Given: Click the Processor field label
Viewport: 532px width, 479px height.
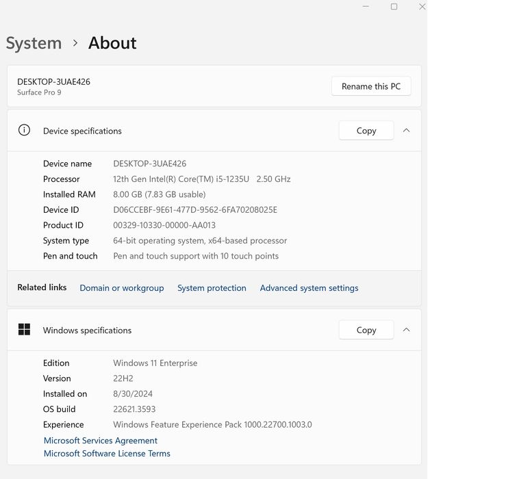Looking at the screenshot, I should point(62,179).
